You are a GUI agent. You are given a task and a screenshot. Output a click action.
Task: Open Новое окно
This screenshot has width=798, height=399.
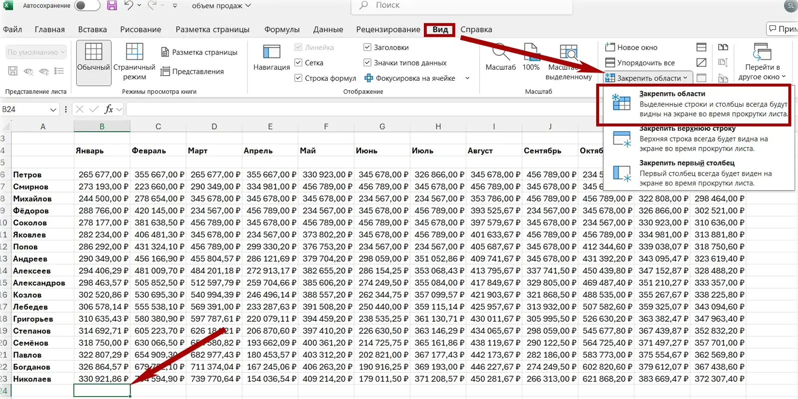[631, 47]
